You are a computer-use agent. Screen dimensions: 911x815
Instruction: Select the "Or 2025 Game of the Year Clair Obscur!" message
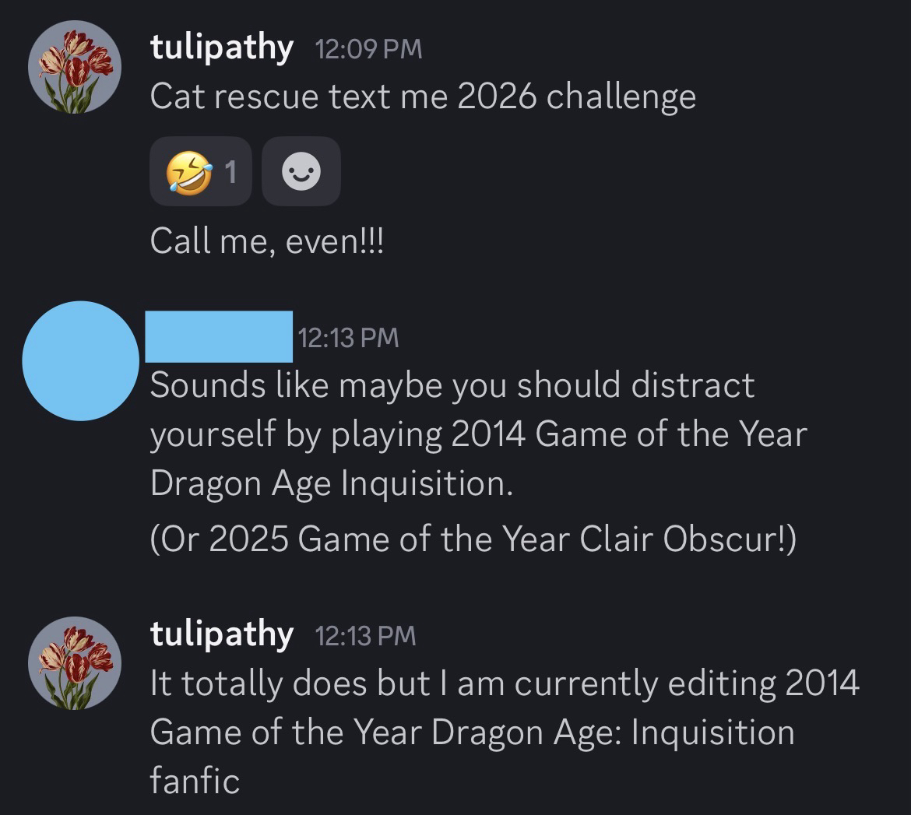473,539
